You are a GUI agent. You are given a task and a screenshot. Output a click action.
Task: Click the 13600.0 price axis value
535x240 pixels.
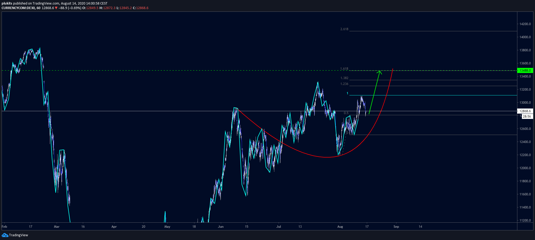(525, 63)
